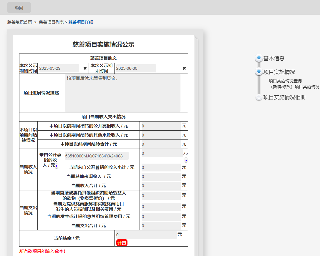320x256 pixels.
Task: Click the 项目实施情况相册 step circle marker
Action: 259,97
